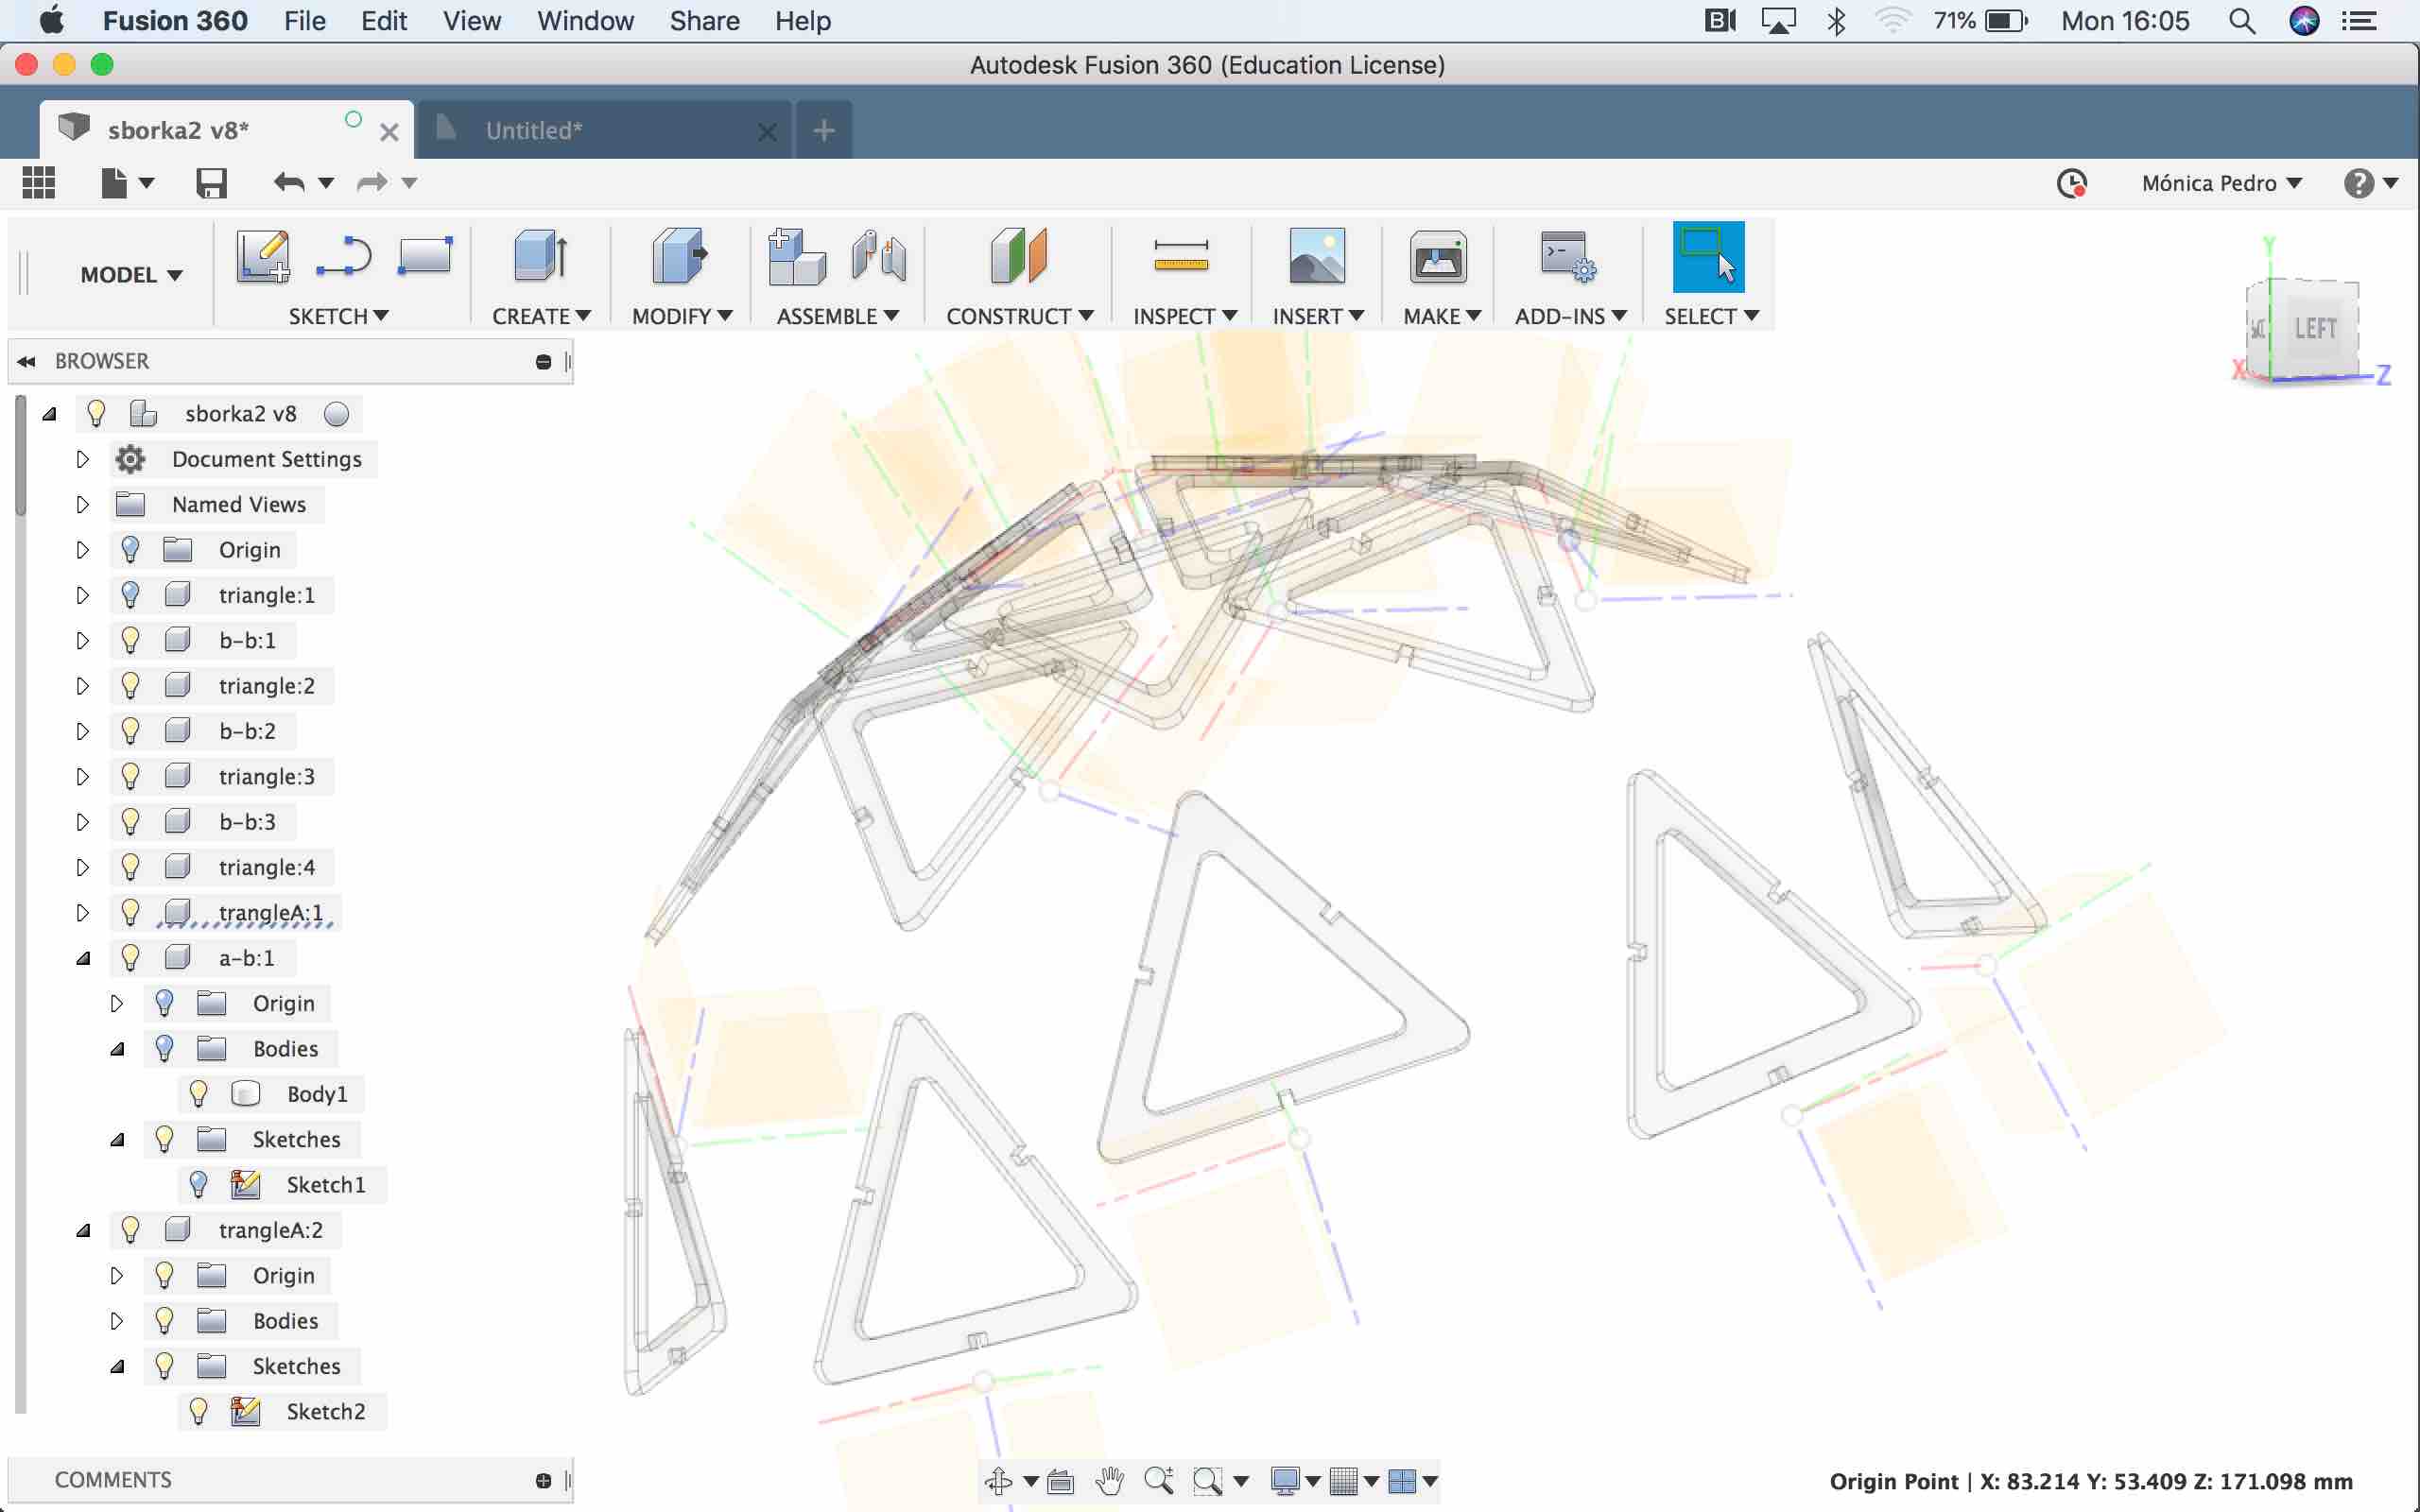Viewport: 2420px width, 1512px height.
Task: Expand the Named Views folder
Action: click(x=82, y=504)
